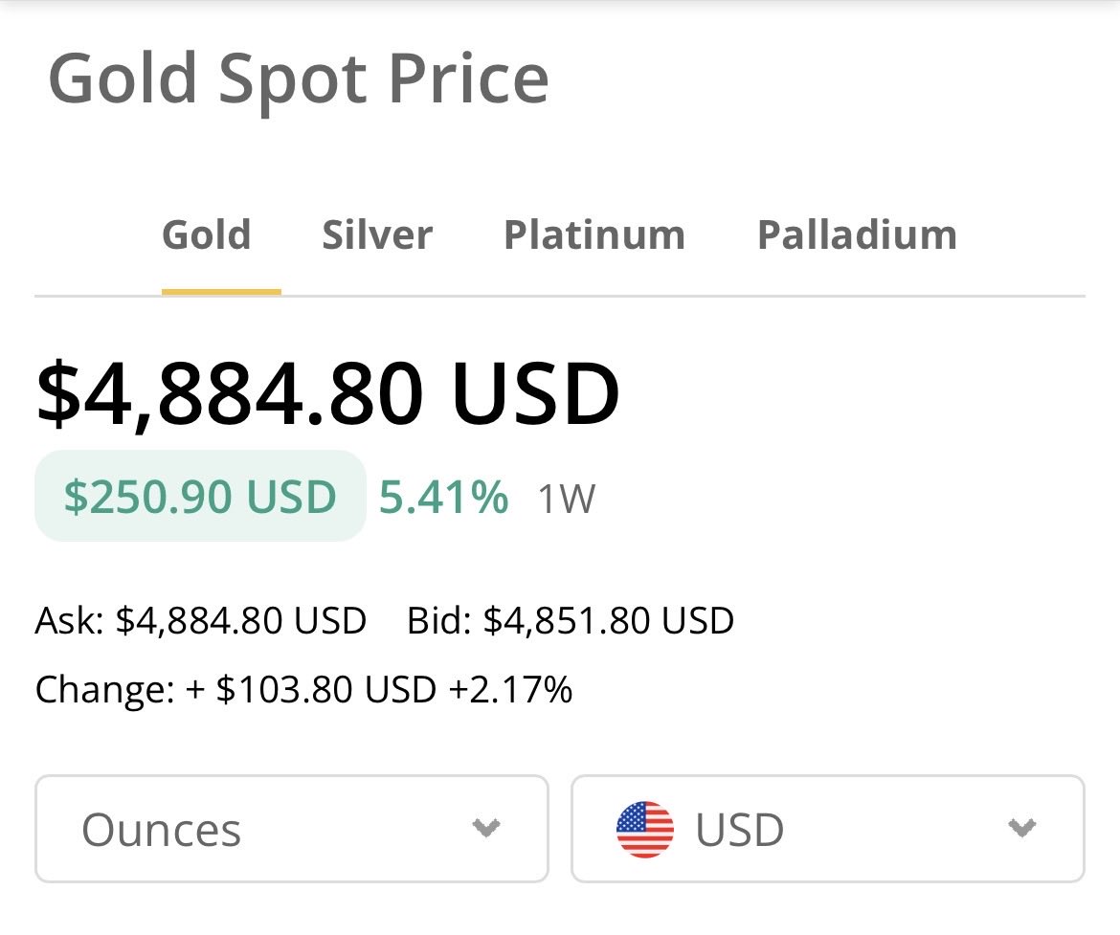Click the United States flag icon
Viewport: 1120px width, 935px height.
(645, 829)
